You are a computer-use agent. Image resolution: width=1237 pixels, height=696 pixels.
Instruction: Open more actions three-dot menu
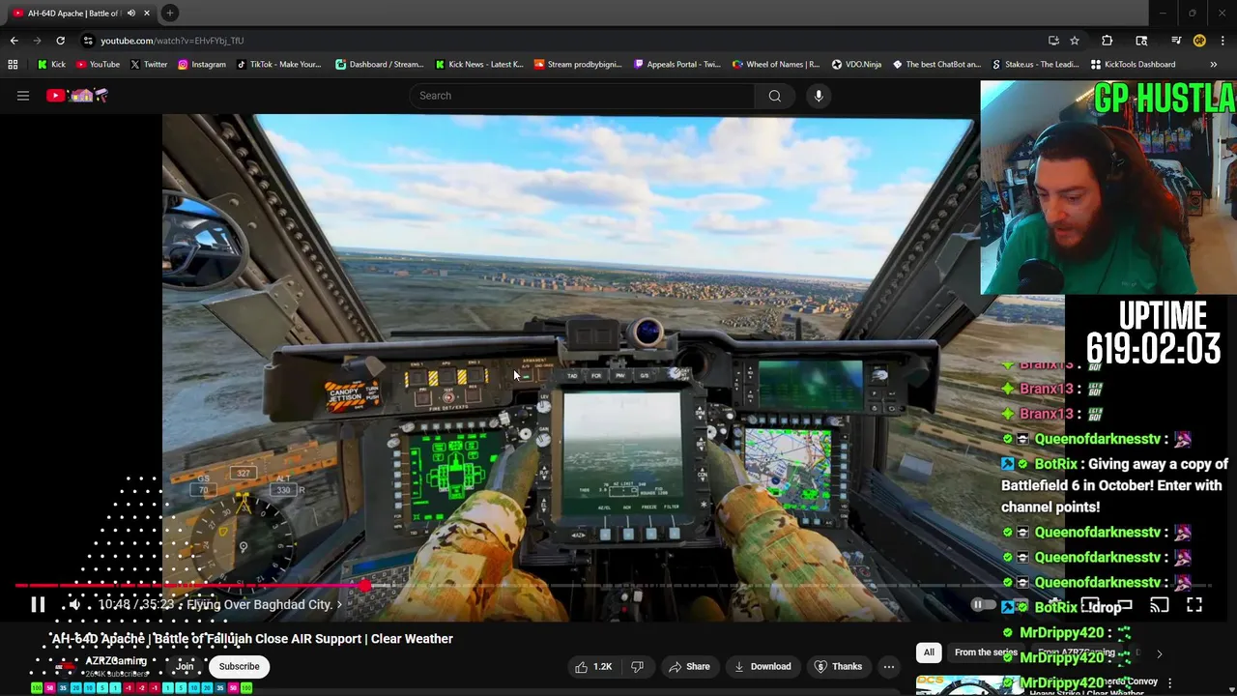click(889, 667)
